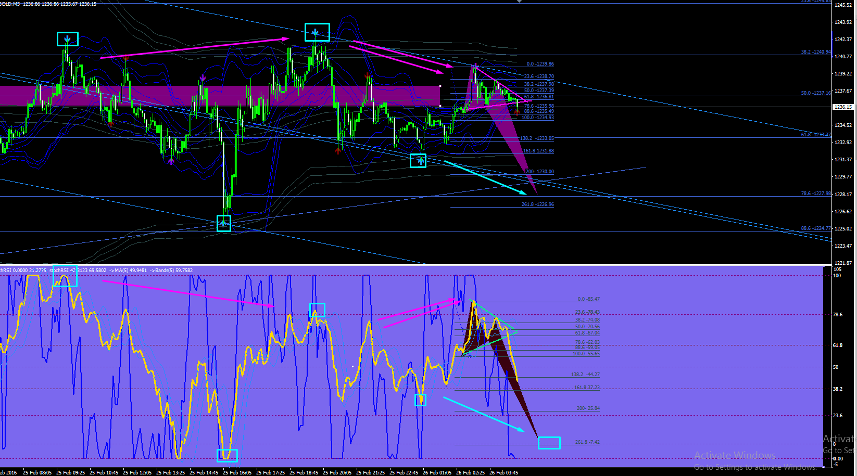Select Fibonacci label '23.6 -1238.70'
Screen dimensions: 857x476
coord(539,76)
